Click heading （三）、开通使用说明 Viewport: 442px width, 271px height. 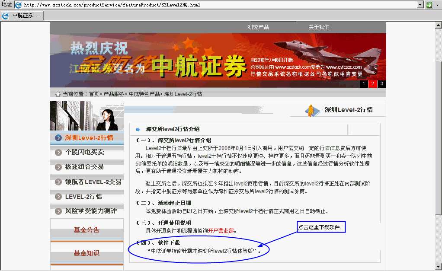tap(164, 223)
